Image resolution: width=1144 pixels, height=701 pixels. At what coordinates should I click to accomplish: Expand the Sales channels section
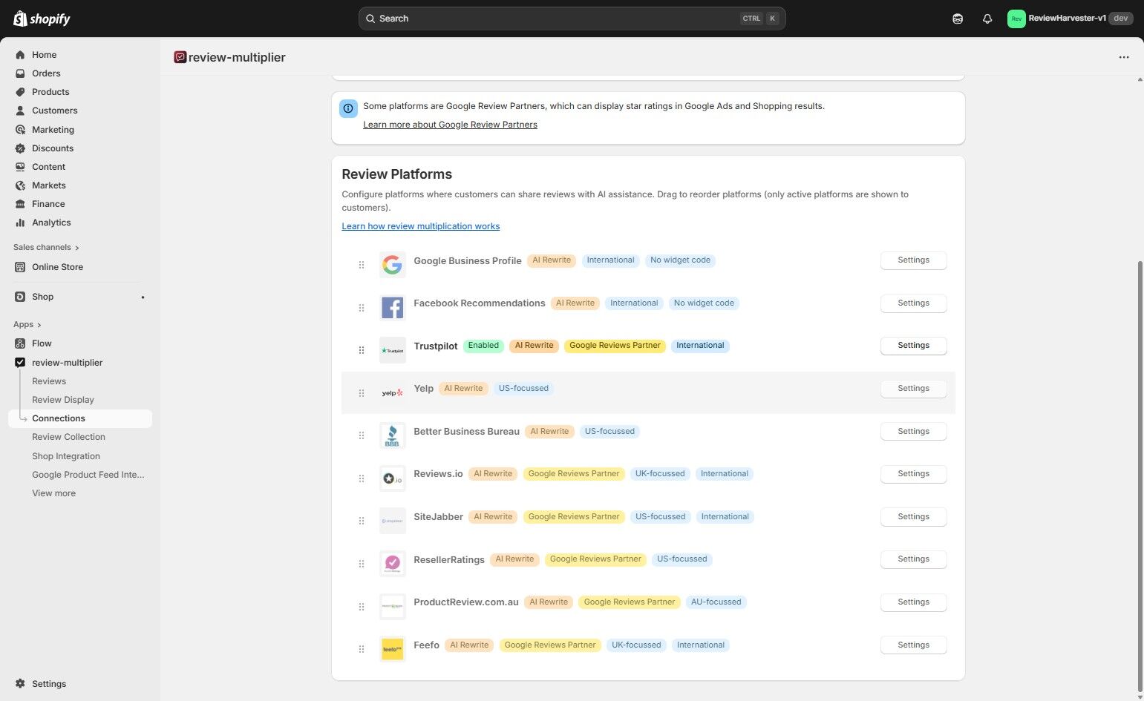tap(46, 247)
